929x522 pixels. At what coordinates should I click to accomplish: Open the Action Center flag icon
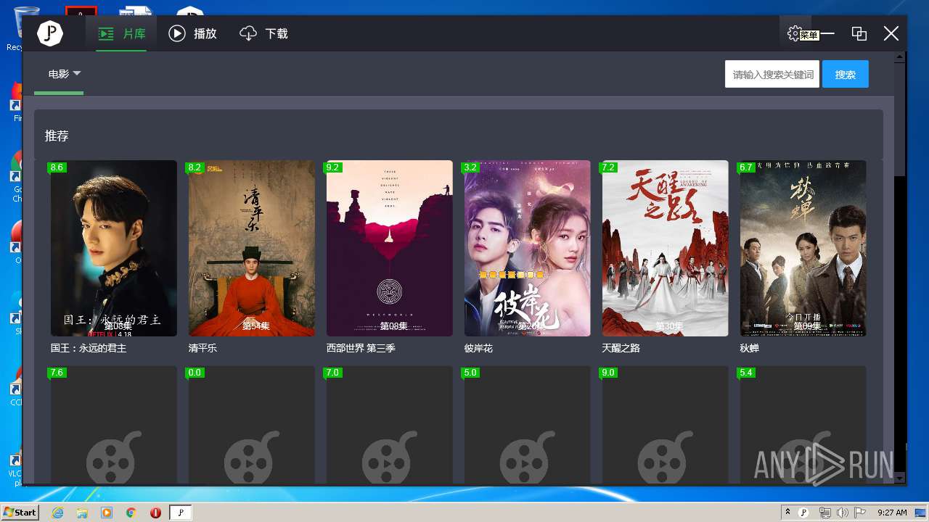(860, 513)
